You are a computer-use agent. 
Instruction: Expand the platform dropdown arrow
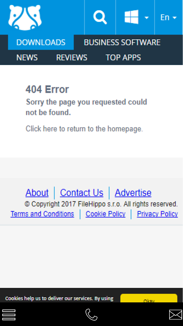click(146, 18)
